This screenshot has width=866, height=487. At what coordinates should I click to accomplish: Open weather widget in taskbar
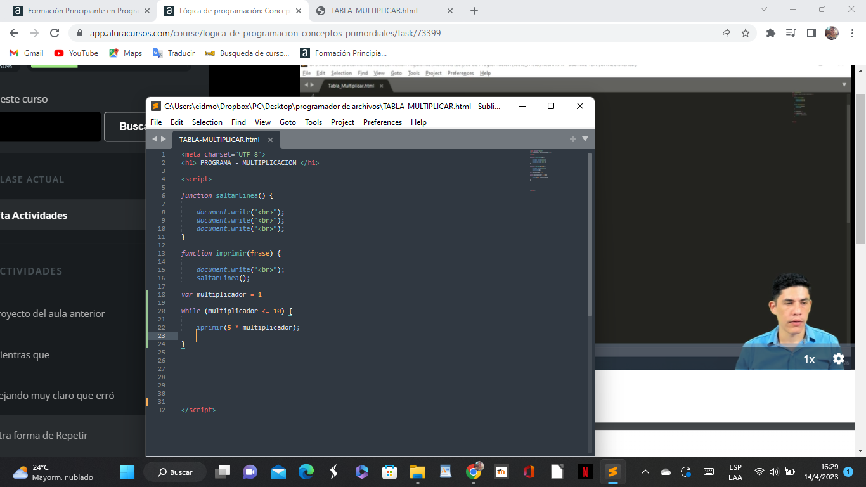[53, 472]
